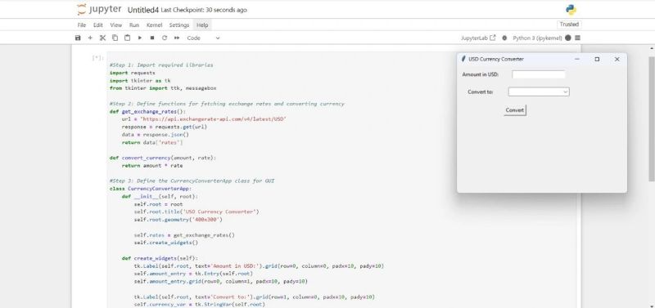Save the notebook with the disk icon

click(78, 38)
